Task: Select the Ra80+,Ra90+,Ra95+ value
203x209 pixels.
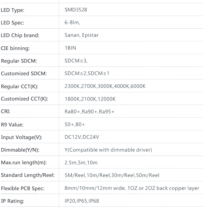Action: pyautogui.click(x=89, y=111)
